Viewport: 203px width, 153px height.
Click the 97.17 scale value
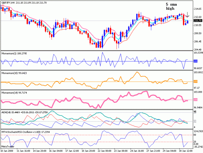[197, 88]
